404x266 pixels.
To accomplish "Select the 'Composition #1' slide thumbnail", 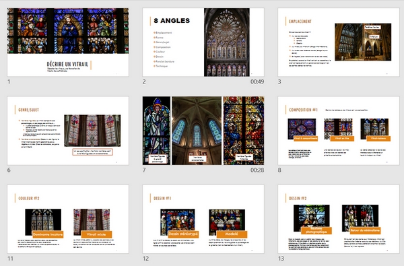I will (x=339, y=131).
